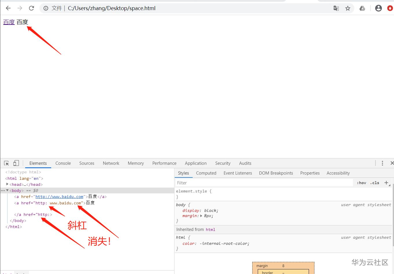Select the DOM Breakpoints sidebar tab
The image size is (394, 274).
pyautogui.click(x=276, y=173)
